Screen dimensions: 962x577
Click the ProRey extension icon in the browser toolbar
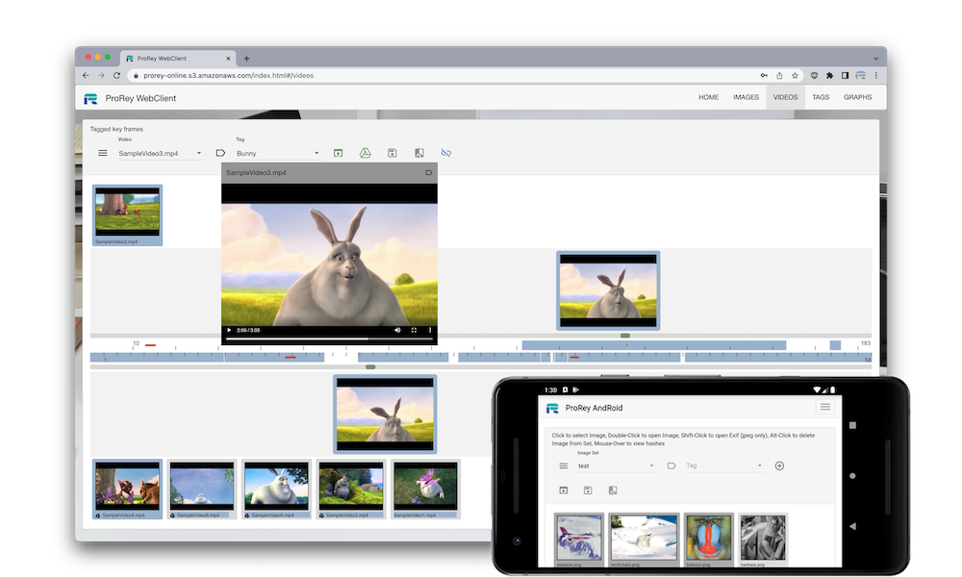861,75
